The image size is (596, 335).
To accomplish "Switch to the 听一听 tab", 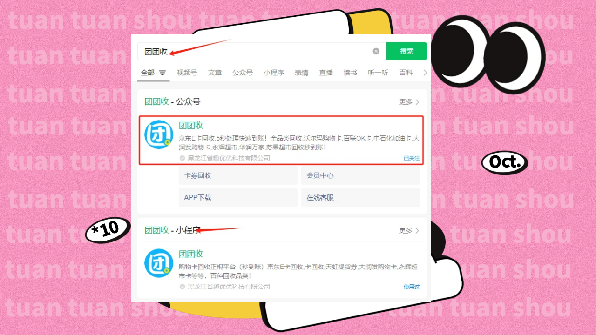I will (378, 73).
